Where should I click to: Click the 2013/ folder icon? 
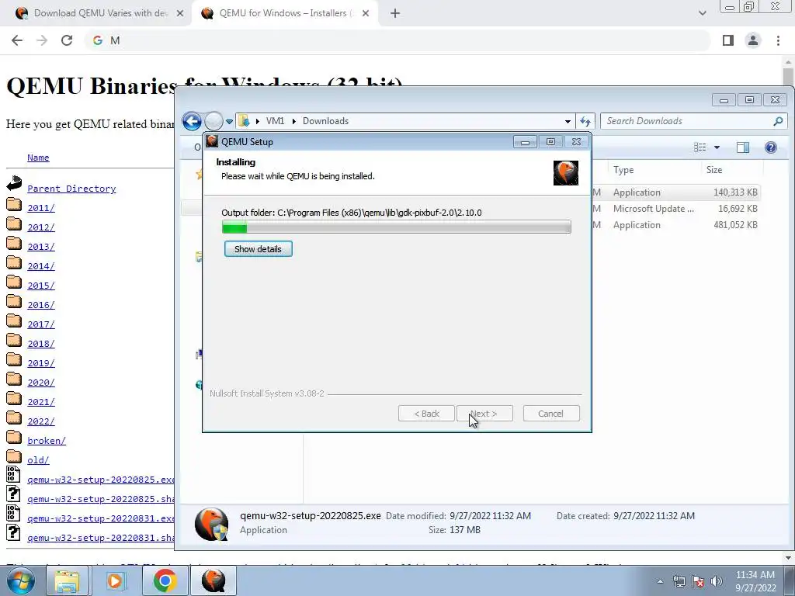pos(14,243)
